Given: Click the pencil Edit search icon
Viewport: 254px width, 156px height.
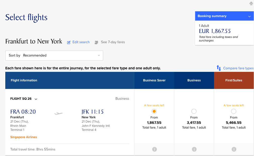Looking at the screenshot, I should (x=69, y=42).
